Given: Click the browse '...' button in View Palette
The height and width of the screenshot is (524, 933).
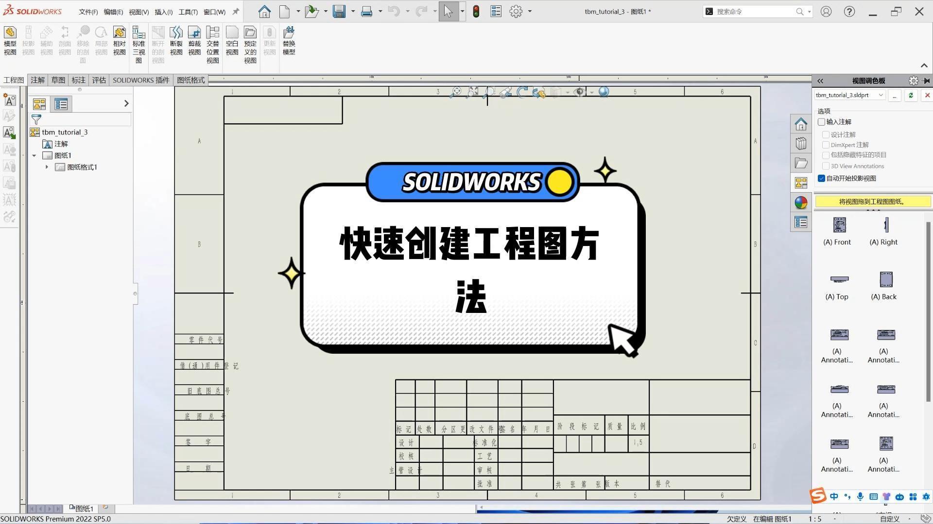Looking at the screenshot, I should tap(895, 96).
